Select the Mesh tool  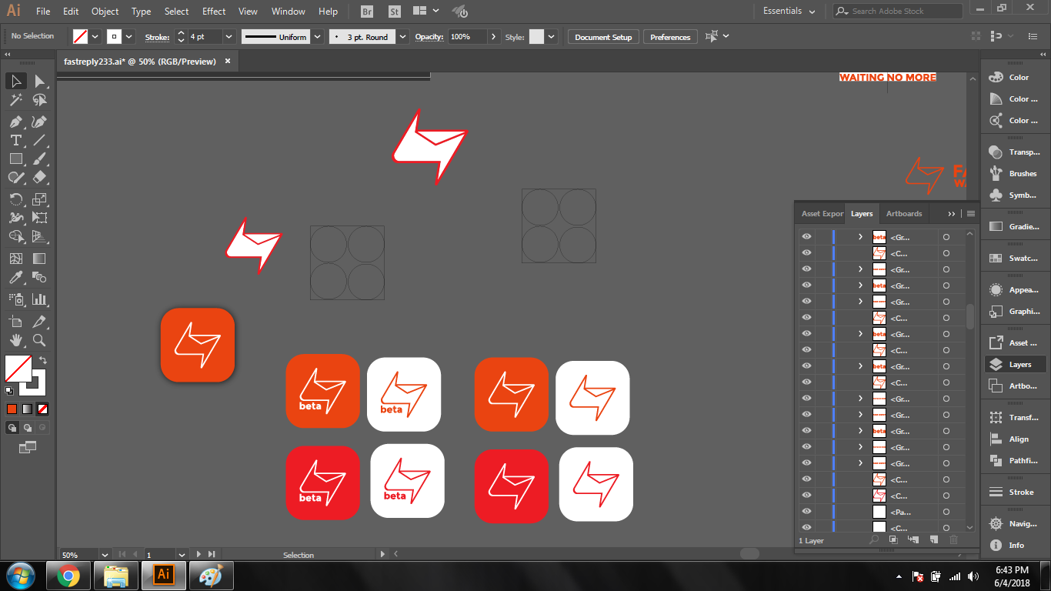pyautogui.click(x=15, y=259)
